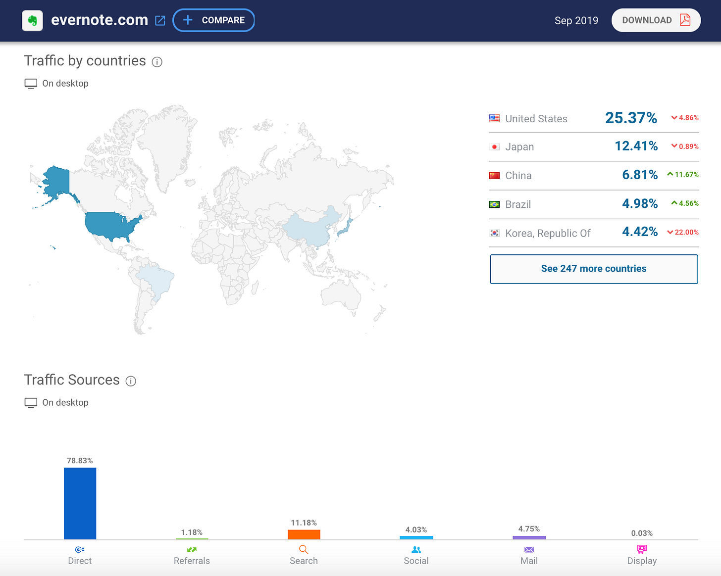
Task: Click the Brazil flag icon
Action: pos(494,204)
